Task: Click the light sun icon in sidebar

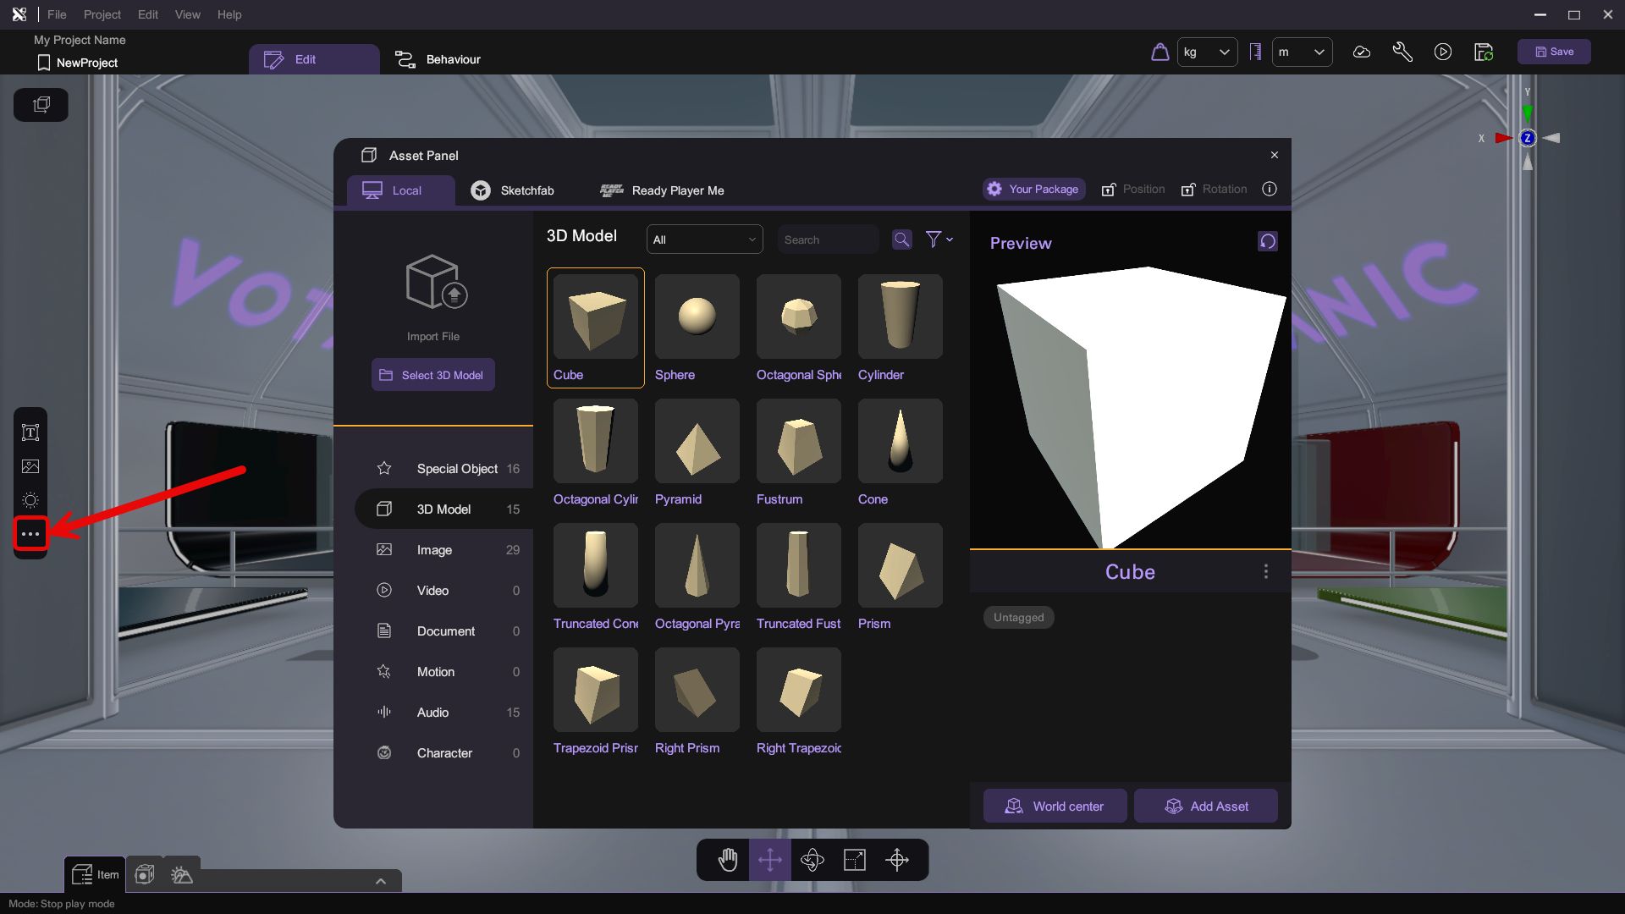Action: 30,500
